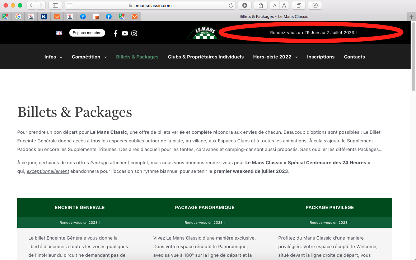The width and height of the screenshot is (416, 260).
Task: Reload the page with the refresh icon
Action: click(231, 5)
